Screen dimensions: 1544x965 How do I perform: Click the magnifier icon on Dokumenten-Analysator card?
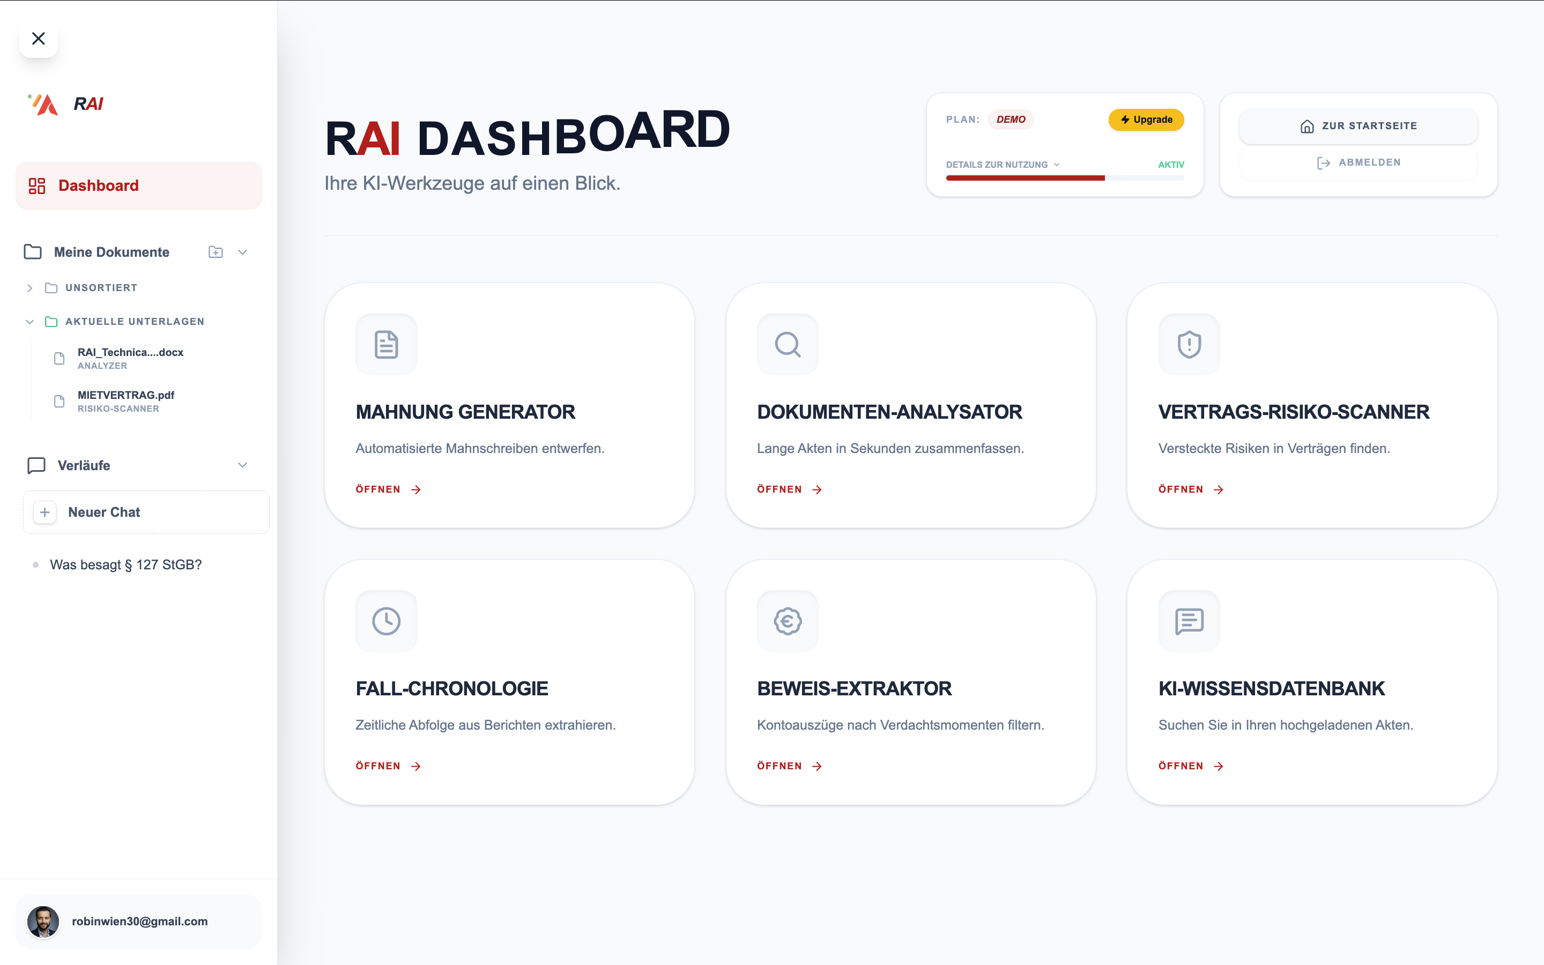788,345
